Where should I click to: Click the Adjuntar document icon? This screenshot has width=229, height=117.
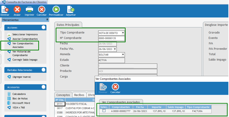pyautogui.click(x=71, y=10)
